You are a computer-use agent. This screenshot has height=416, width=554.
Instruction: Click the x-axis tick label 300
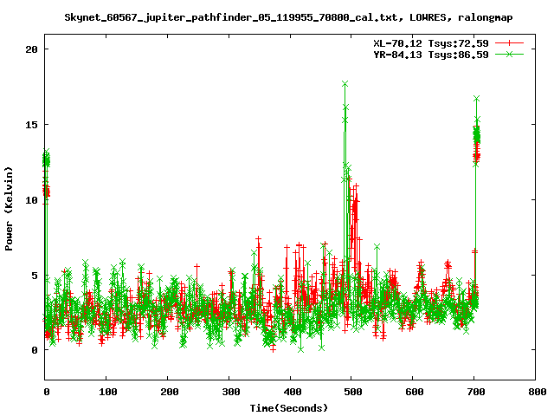(x=230, y=392)
